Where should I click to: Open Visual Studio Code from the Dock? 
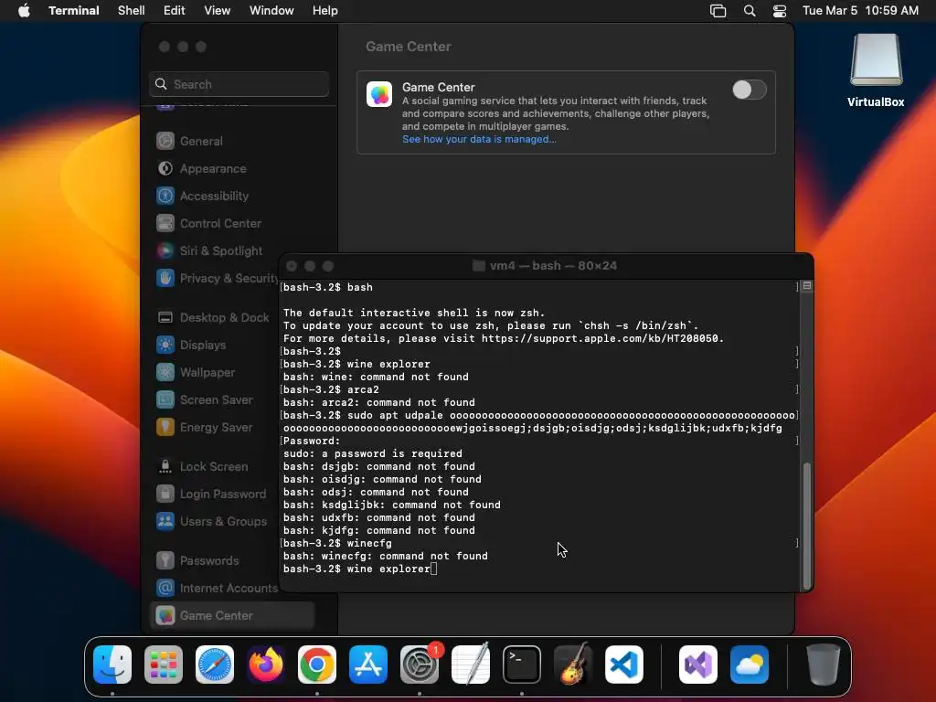623,665
